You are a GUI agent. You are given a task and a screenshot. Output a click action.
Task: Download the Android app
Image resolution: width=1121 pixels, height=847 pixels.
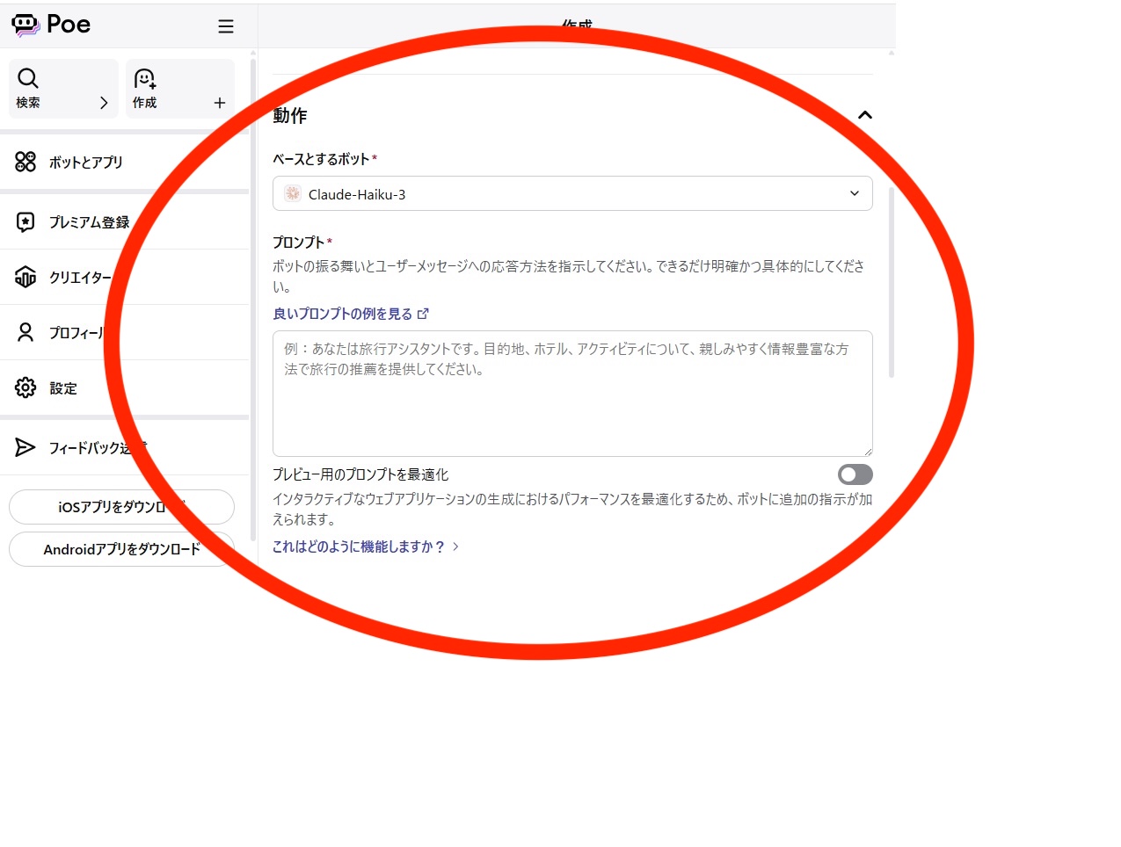pos(121,549)
